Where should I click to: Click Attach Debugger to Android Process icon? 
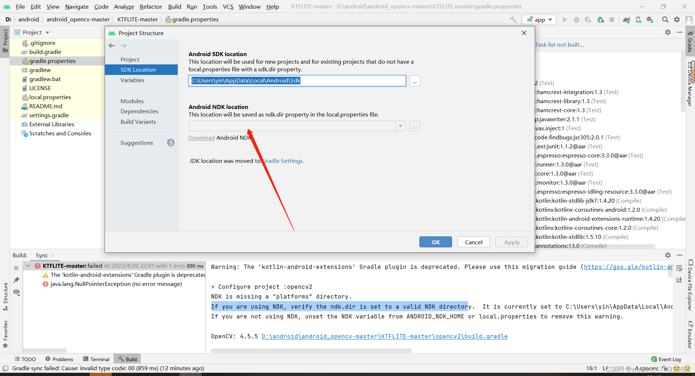601,20
